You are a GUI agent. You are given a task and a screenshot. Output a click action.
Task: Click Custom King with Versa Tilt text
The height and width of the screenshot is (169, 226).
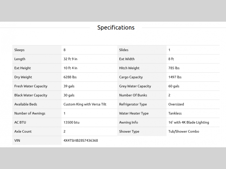(x=85, y=104)
